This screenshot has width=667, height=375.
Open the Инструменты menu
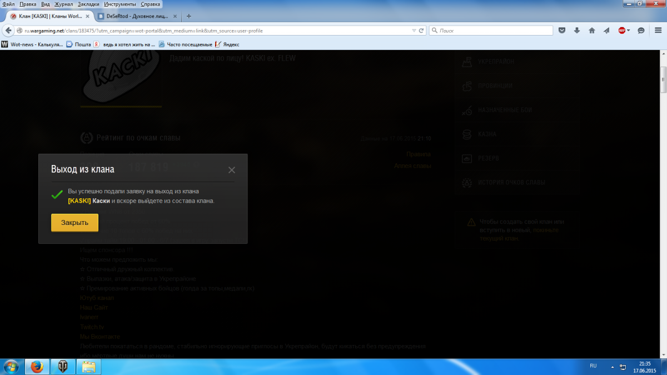(x=121, y=4)
